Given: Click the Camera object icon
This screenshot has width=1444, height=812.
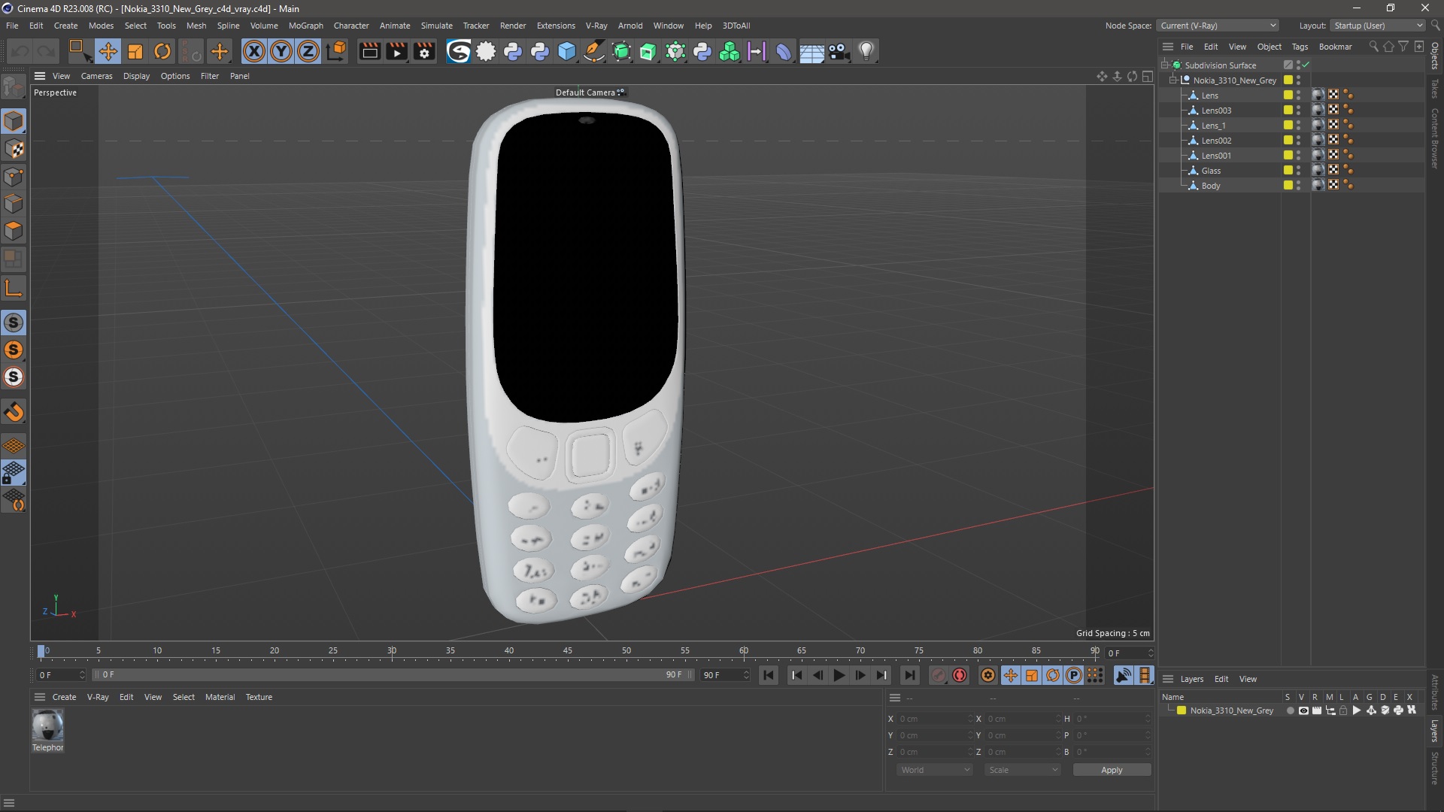Looking at the screenshot, I should [839, 51].
